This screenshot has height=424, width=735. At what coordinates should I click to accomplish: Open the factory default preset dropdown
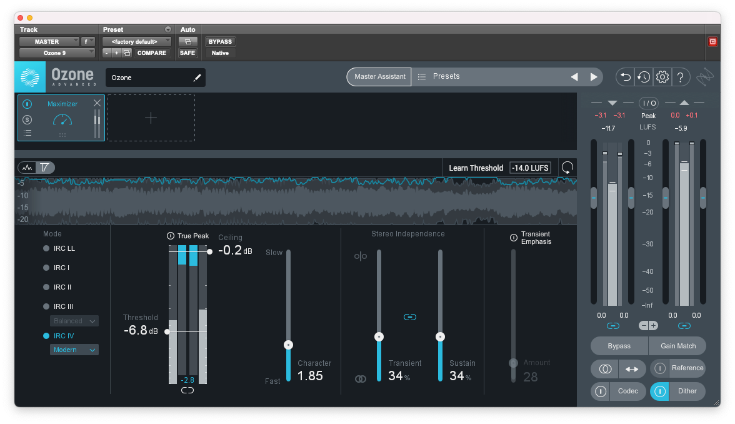pos(136,42)
